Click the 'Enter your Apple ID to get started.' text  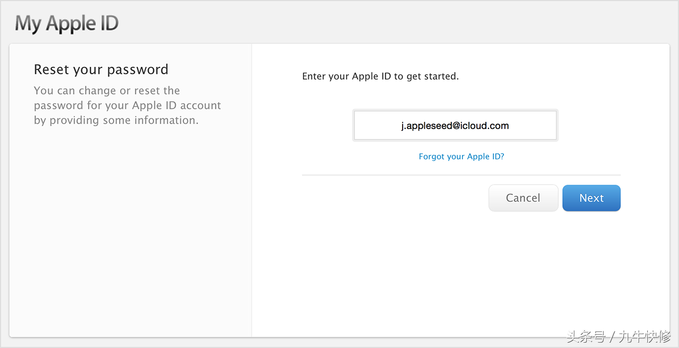click(380, 76)
